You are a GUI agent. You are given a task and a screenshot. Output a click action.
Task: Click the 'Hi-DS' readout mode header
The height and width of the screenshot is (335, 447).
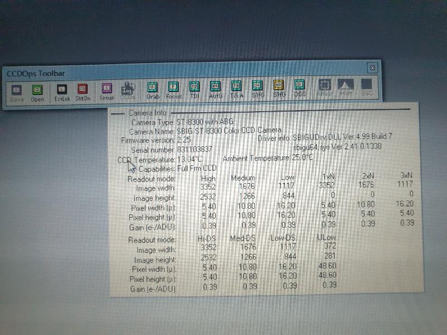207,238
